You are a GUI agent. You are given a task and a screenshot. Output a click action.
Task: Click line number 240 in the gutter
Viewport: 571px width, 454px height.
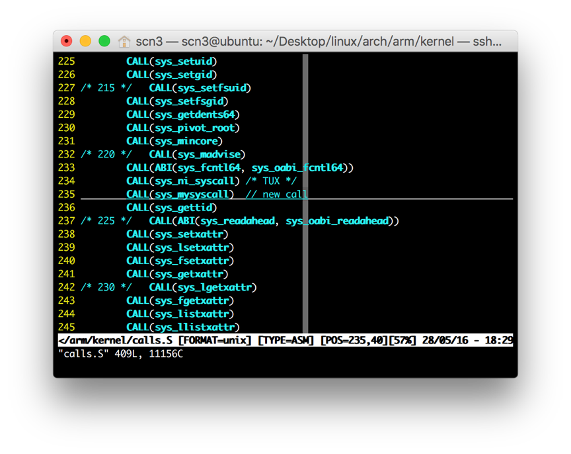[67, 261]
